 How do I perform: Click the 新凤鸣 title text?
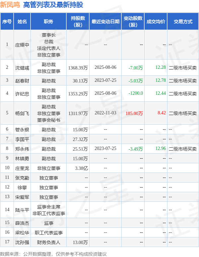(10, 5)
